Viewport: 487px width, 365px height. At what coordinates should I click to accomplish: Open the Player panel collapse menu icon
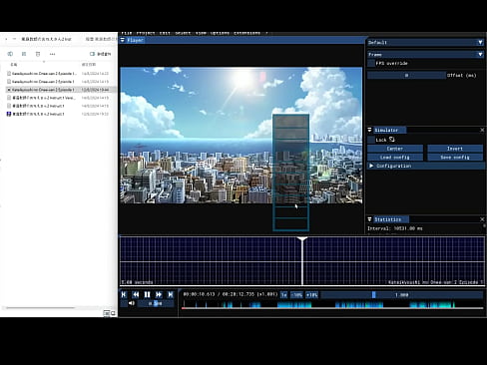[123, 40]
